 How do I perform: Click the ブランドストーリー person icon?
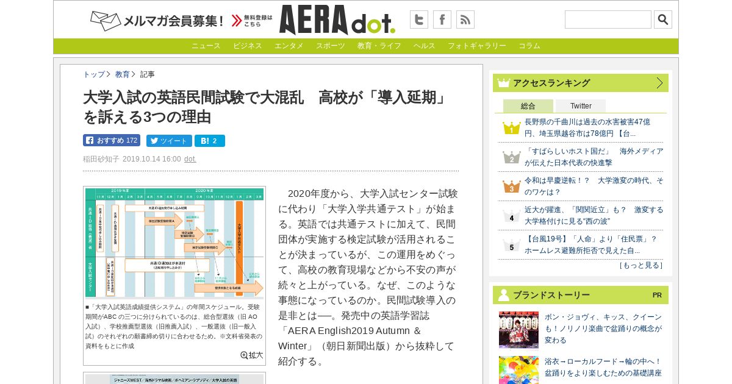coord(503,295)
